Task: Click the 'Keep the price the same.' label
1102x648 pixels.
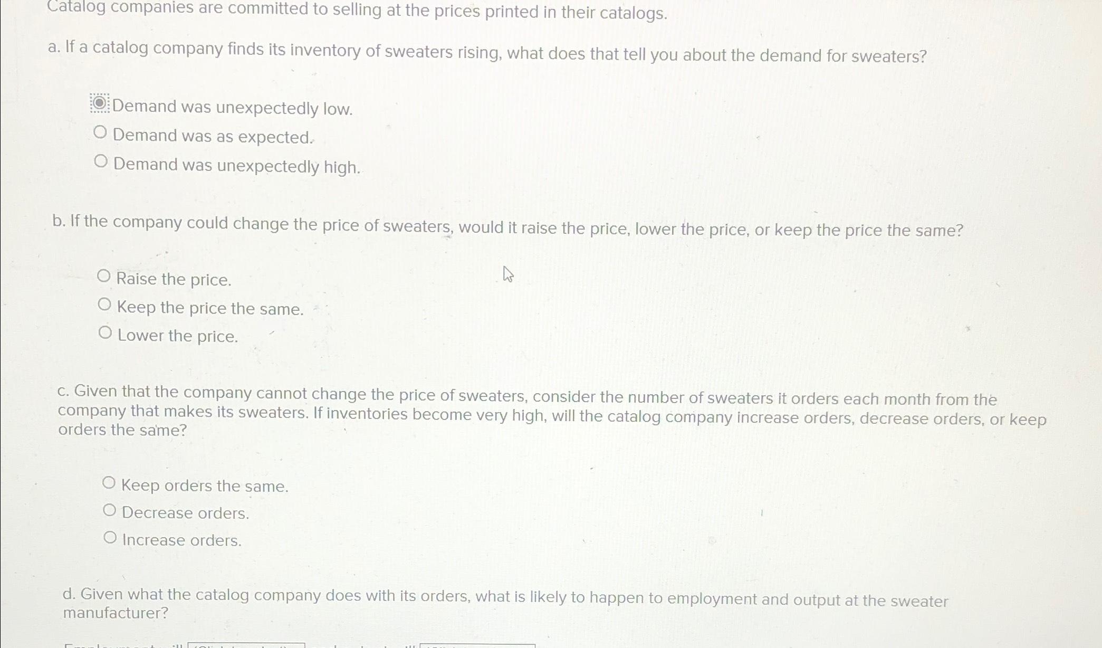Action: (210, 308)
